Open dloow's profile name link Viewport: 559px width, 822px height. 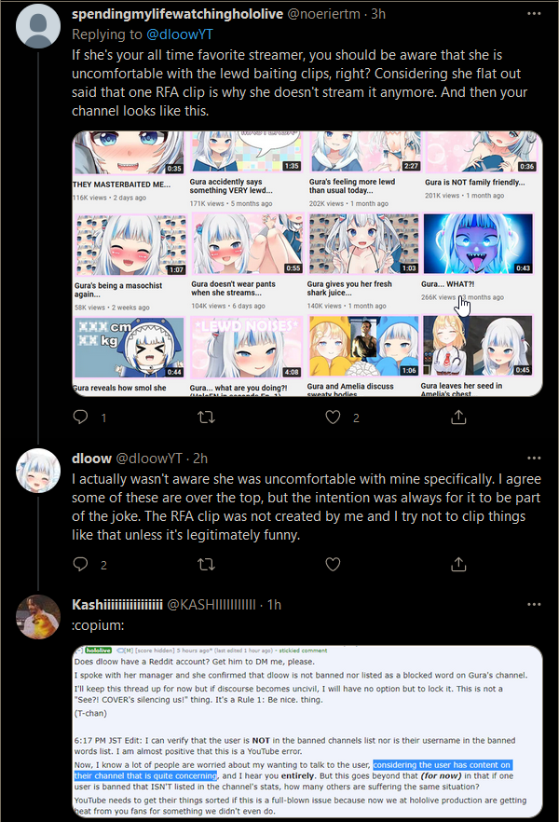[x=91, y=459]
